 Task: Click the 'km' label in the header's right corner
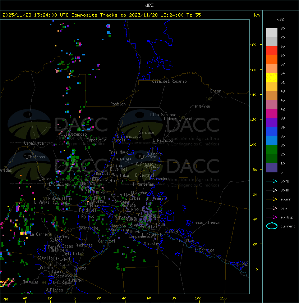pyautogui.click(x=257, y=15)
